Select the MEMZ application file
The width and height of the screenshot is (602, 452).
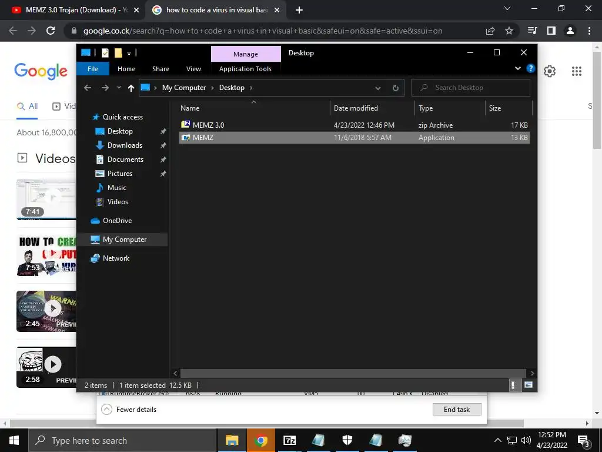[x=354, y=138]
